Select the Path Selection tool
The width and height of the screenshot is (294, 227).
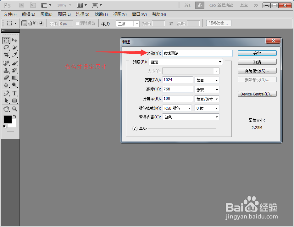point(6,100)
